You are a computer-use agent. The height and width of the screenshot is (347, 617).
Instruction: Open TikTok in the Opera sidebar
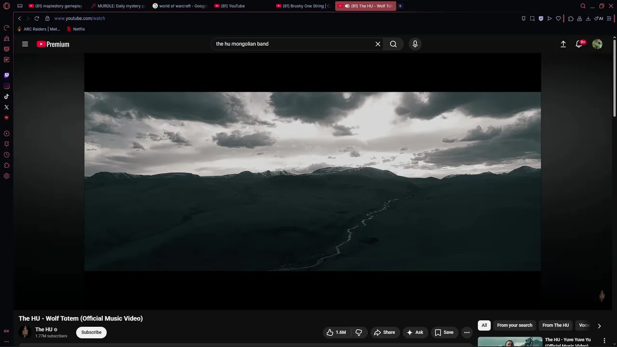pyautogui.click(x=6, y=96)
